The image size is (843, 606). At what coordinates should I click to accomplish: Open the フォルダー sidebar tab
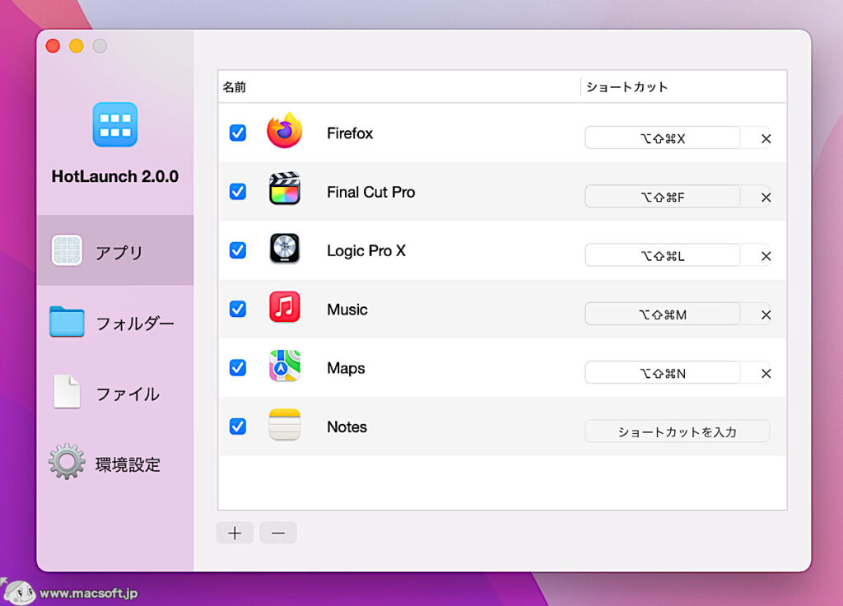(x=115, y=322)
